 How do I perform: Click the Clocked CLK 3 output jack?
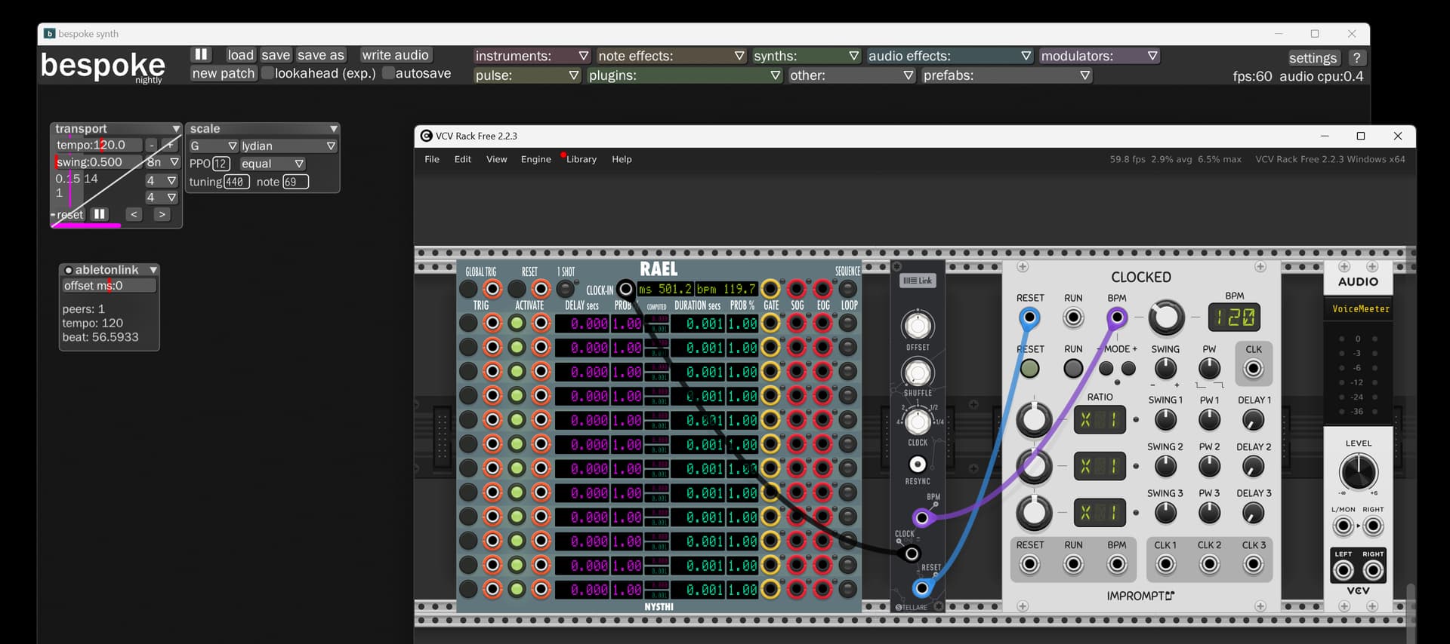click(1254, 564)
